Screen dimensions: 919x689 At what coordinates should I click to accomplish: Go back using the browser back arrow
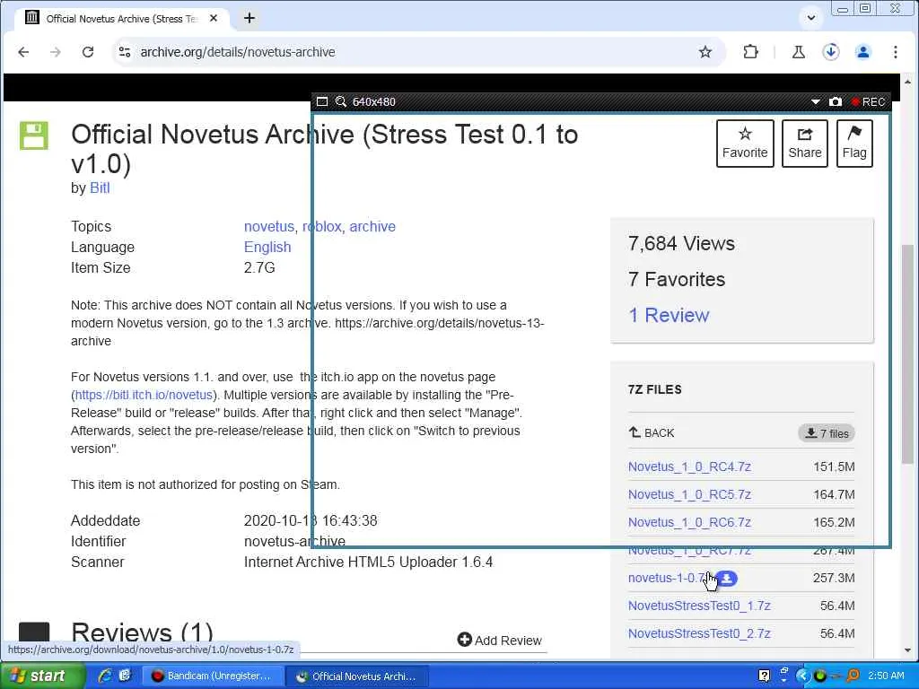click(23, 52)
